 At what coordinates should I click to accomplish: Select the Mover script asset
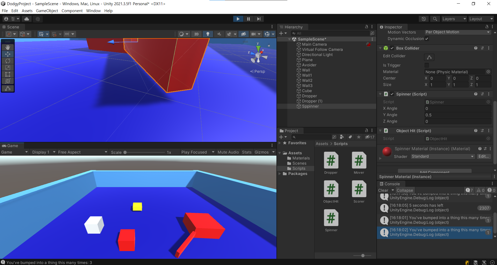coord(359,163)
